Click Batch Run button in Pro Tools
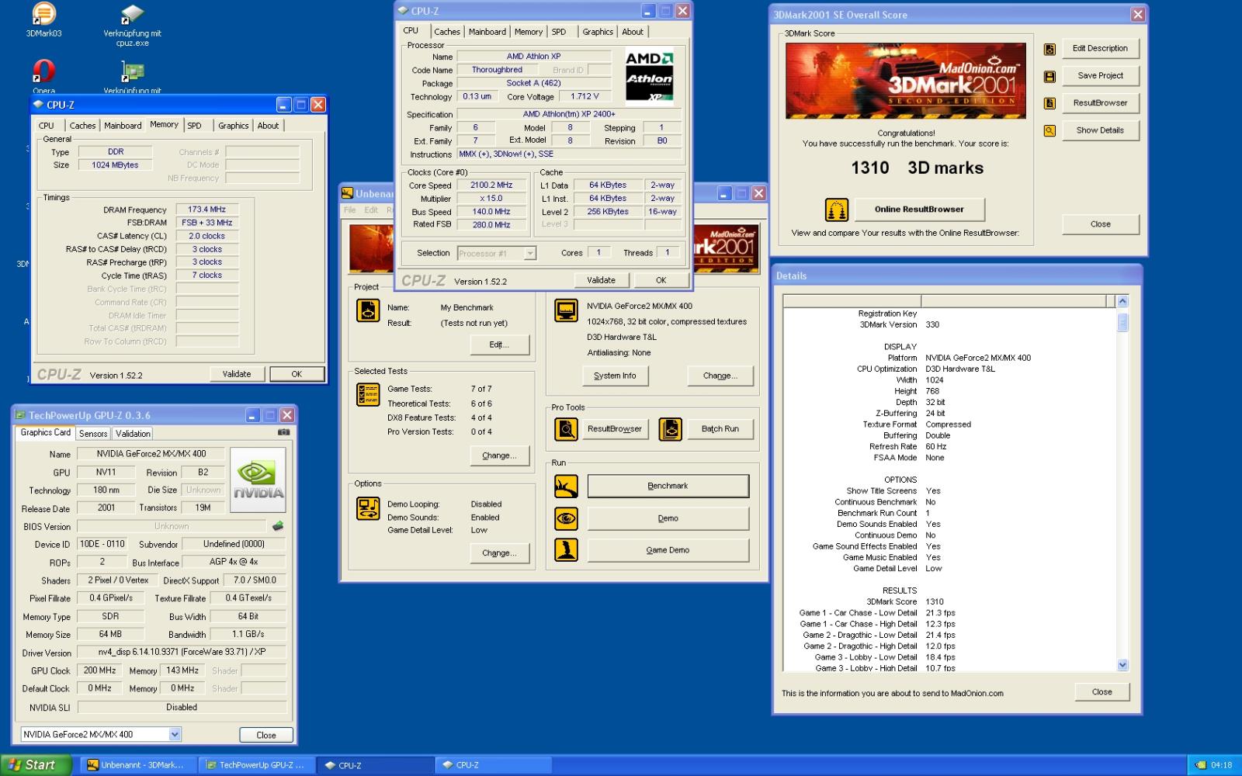1242x776 pixels. [720, 429]
